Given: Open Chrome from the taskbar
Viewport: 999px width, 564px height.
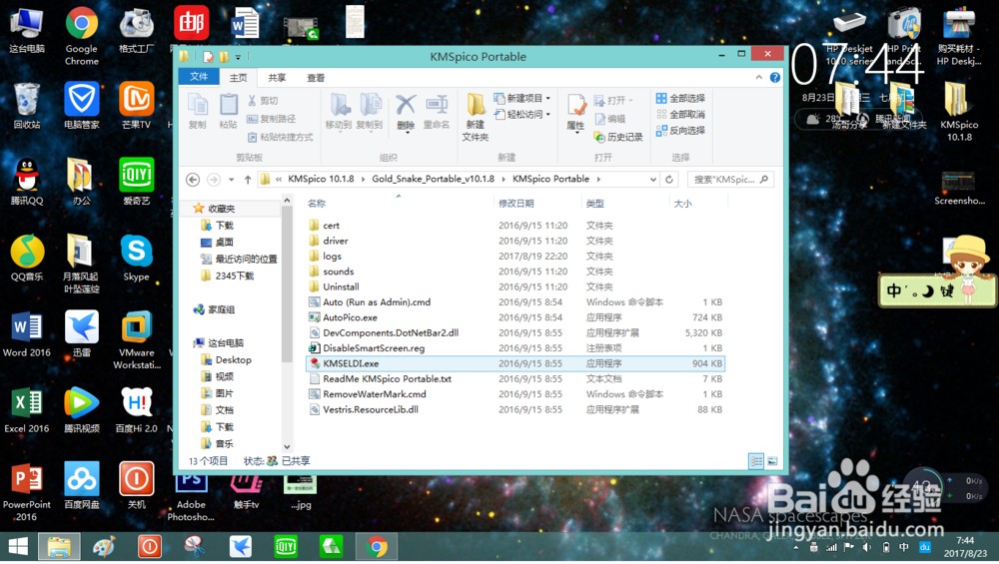Looking at the screenshot, I should point(377,547).
